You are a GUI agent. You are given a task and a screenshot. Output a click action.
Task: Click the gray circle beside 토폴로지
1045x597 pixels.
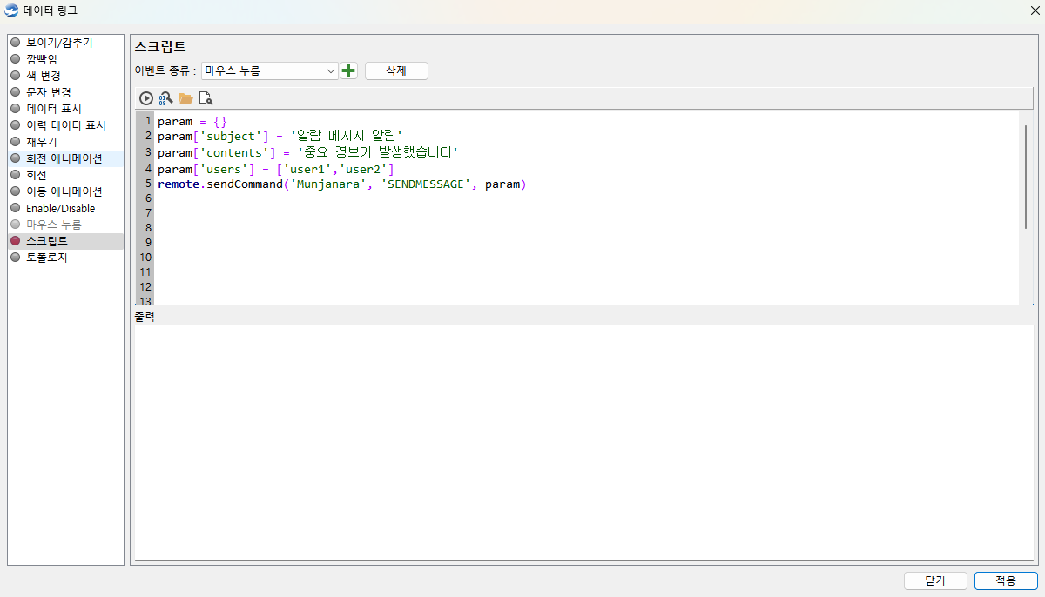pyautogui.click(x=15, y=258)
